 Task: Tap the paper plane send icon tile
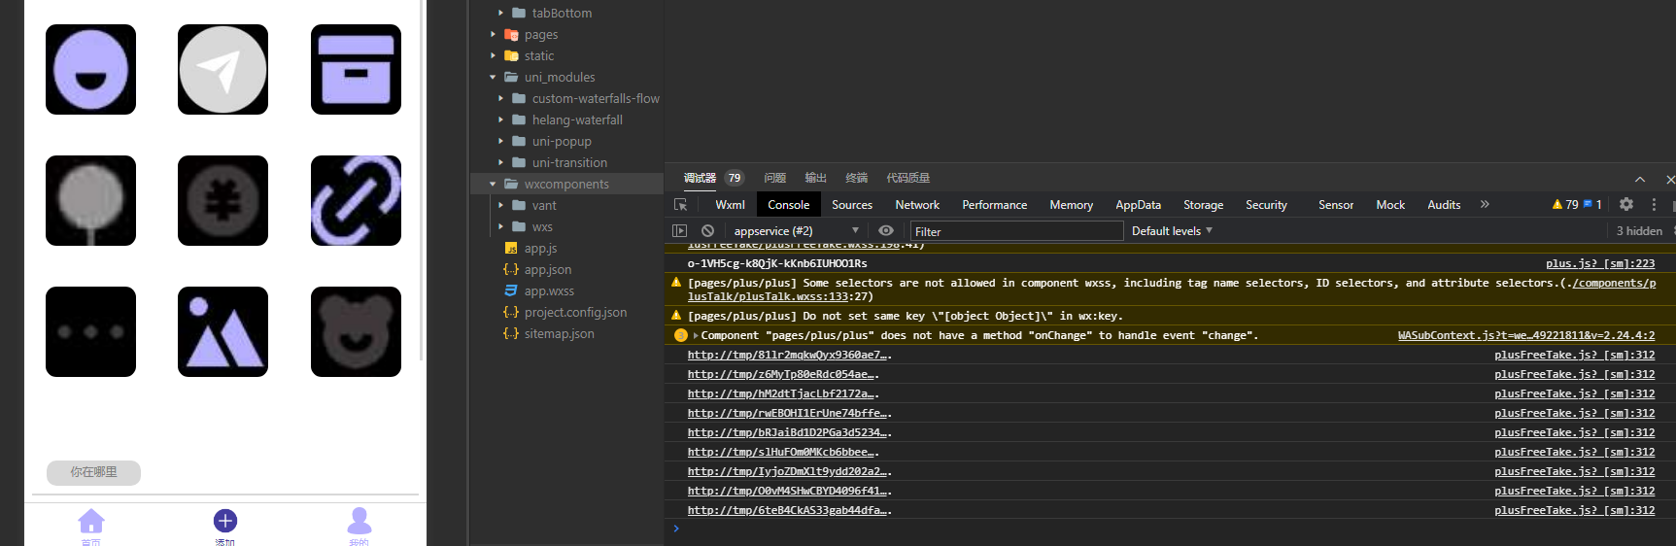pos(222,69)
